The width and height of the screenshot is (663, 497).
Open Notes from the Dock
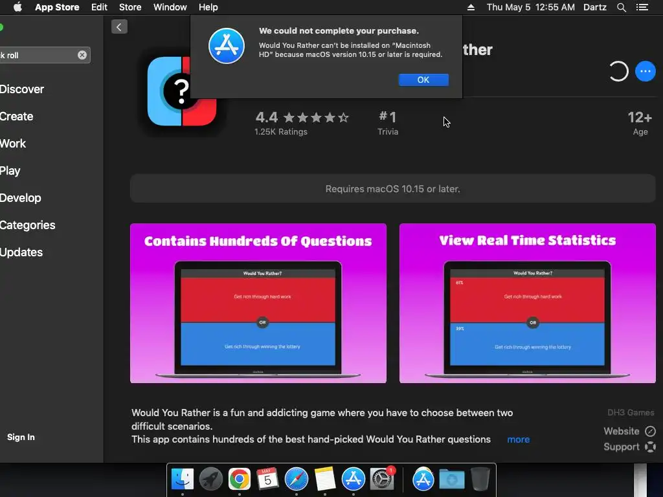click(325, 480)
